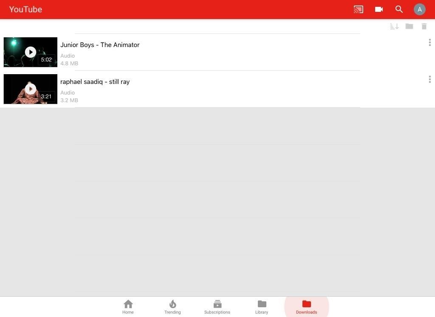
Task: Go to the Library tab
Action: pos(262,306)
